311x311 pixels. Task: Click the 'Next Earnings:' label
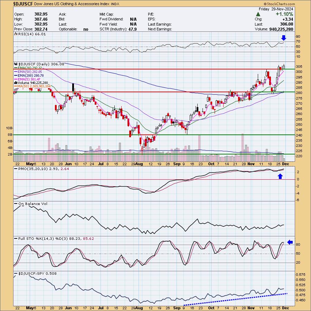(160, 29)
